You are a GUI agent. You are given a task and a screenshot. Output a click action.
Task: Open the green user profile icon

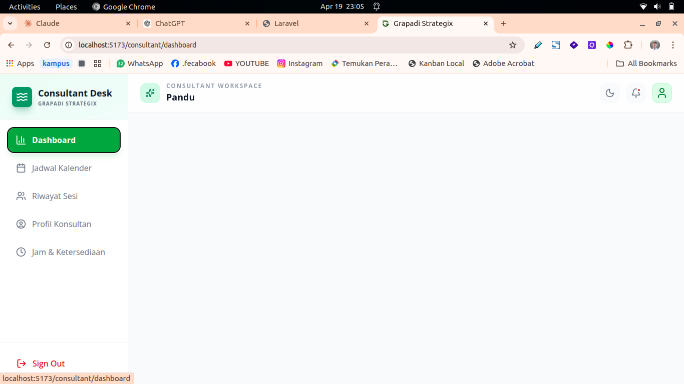pos(662,93)
